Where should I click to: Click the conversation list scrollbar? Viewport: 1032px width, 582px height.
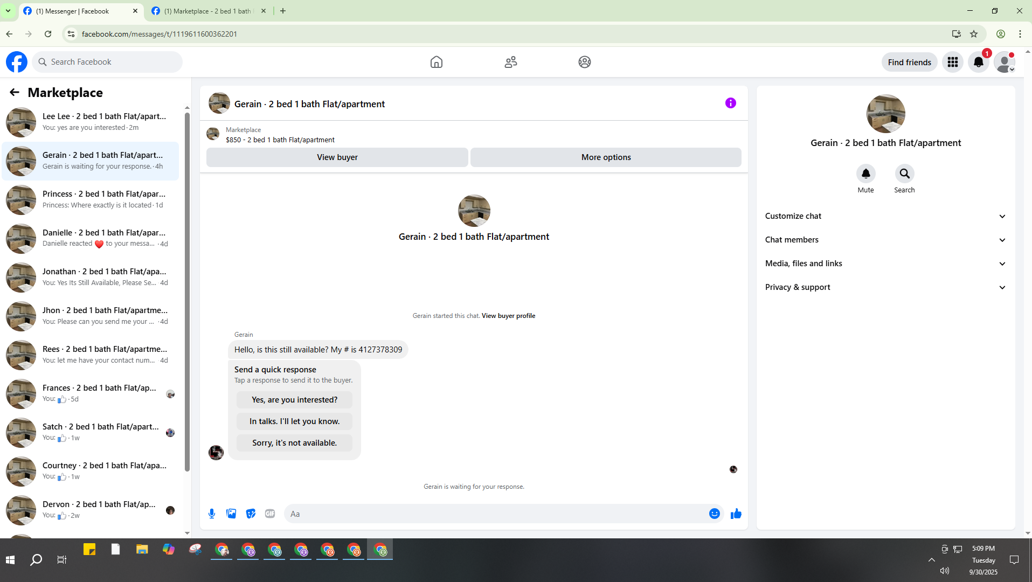click(x=187, y=291)
